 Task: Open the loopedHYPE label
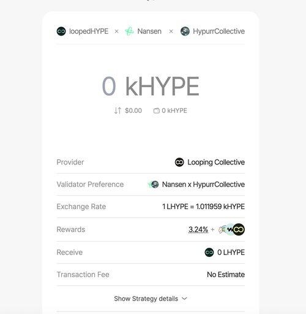tap(89, 31)
